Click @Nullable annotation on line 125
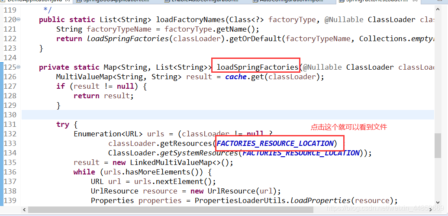448x216 pixels. (x=322, y=67)
